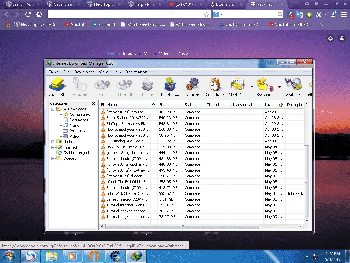Open Facebook bookmark in bookmarks bar
The width and height of the screenshot is (350, 263).
click(104, 25)
